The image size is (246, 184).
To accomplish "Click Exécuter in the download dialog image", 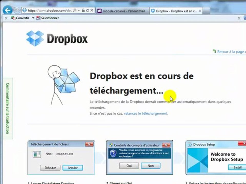I will click(x=50, y=168).
